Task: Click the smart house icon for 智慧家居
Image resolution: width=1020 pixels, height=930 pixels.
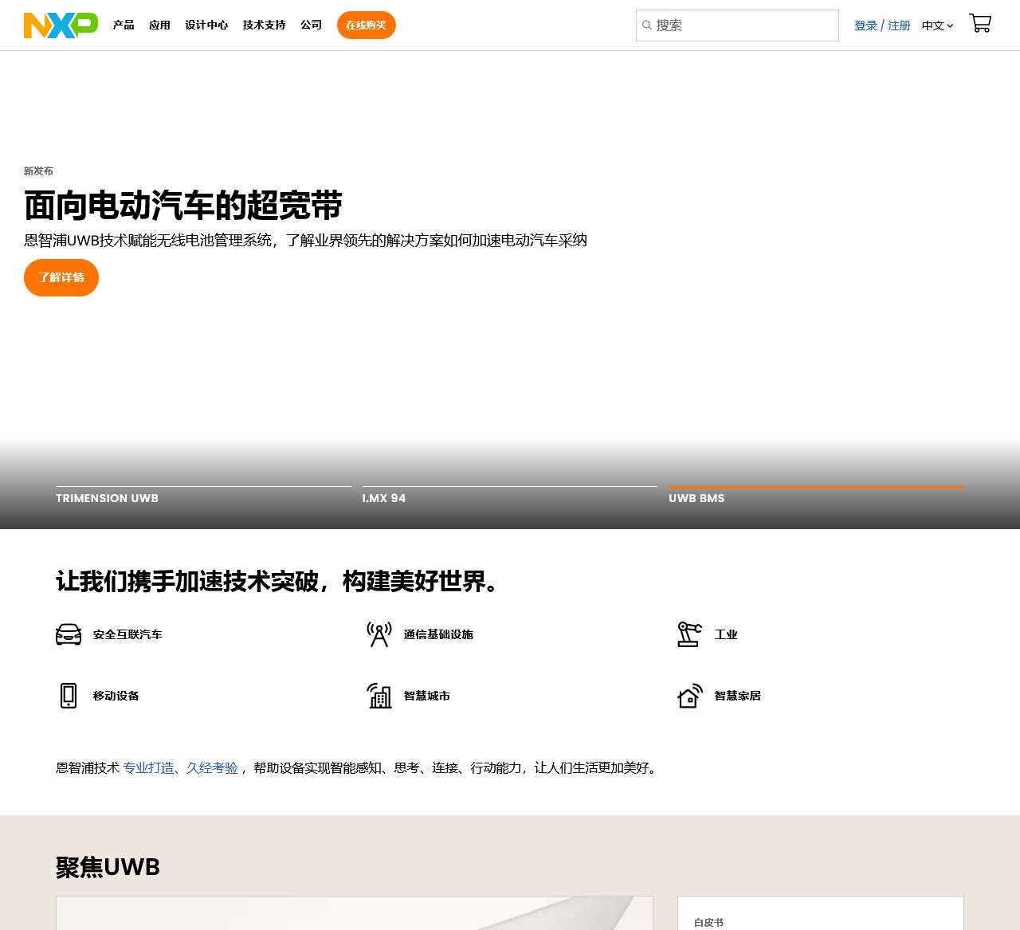Action: tap(690, 696)
